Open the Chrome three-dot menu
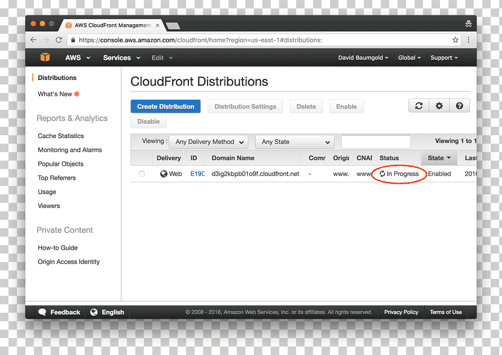 [468, 40]
